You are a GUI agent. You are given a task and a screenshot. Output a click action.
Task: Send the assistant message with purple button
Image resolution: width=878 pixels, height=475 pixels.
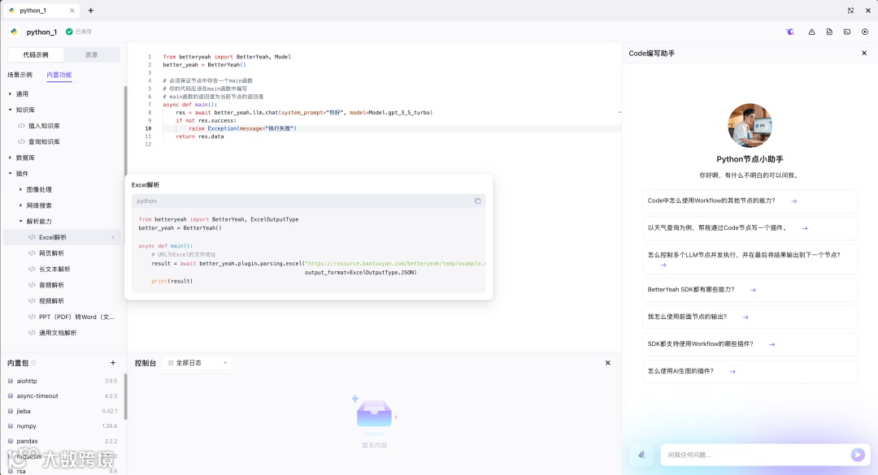[x=858, y=455]
